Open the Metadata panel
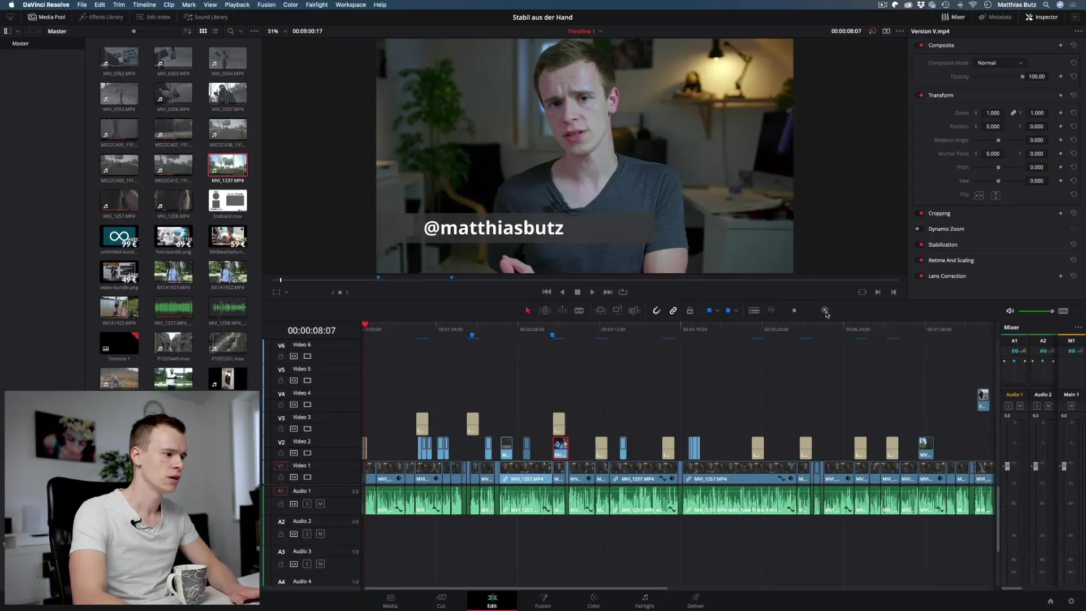This screenshot has width=1086, height=611. 996,17
